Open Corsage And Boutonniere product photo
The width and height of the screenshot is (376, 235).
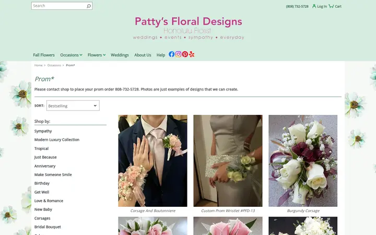[x=152, y=161]
